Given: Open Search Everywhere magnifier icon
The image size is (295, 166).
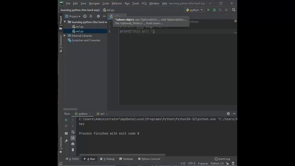Looking at the screenshot, I should point(234,10).
